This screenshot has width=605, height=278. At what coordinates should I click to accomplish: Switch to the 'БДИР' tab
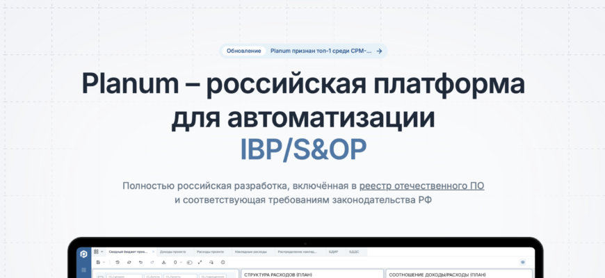tap(333, 252)
